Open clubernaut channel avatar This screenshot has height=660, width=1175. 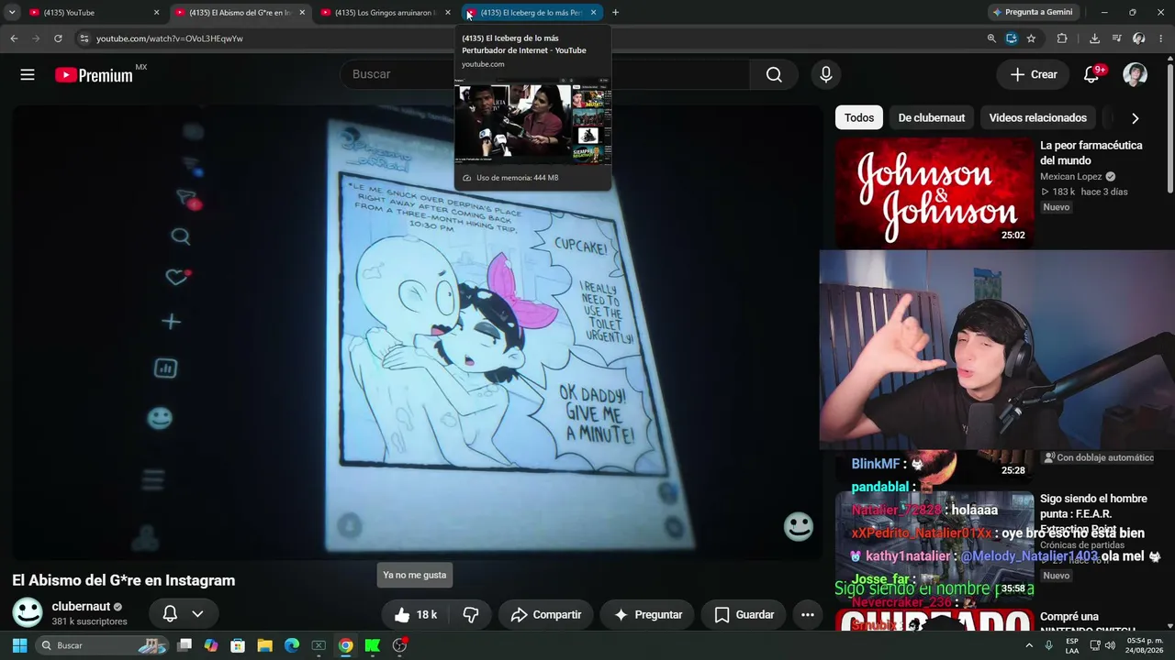[28, 612]
